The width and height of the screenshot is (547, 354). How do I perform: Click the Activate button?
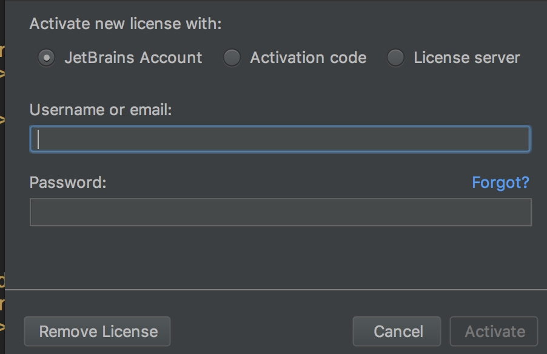coord(493,331)
